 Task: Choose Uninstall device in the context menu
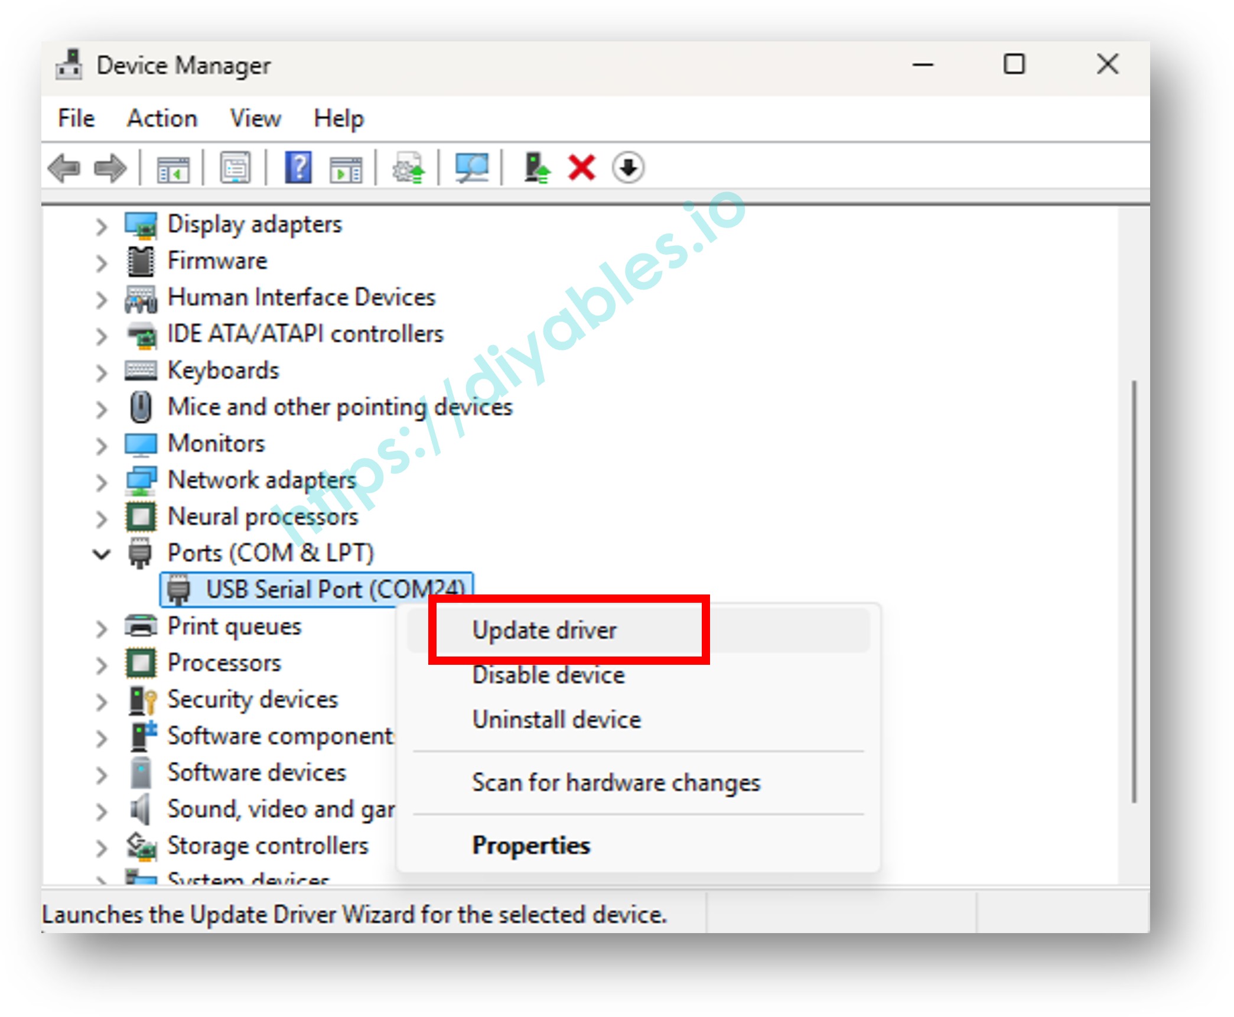(x=556, y=720)
